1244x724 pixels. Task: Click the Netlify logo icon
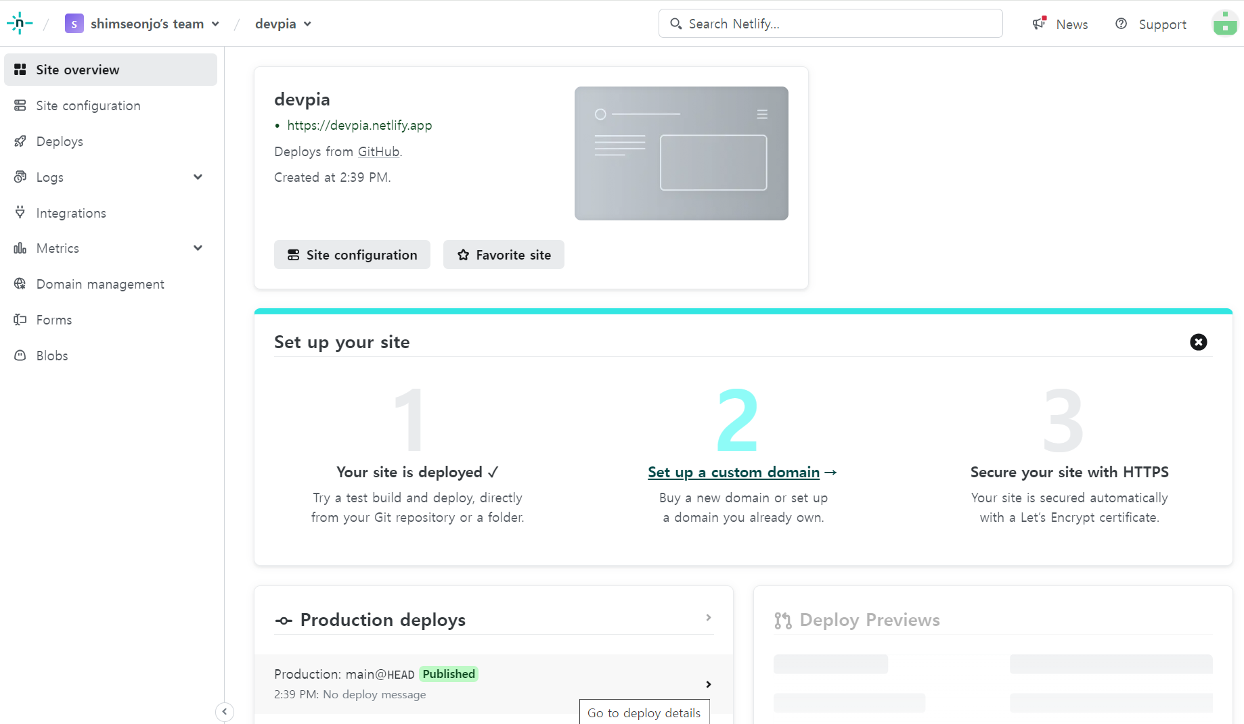click(x=20, y=24)
